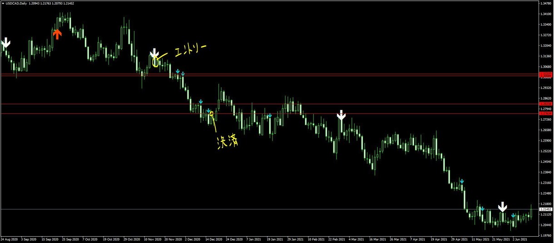The height and width of the screenshot is (243, 554).
Task: Click the 1.33400 price scale value
Action: pyautogui.click(x=546, y=24)
